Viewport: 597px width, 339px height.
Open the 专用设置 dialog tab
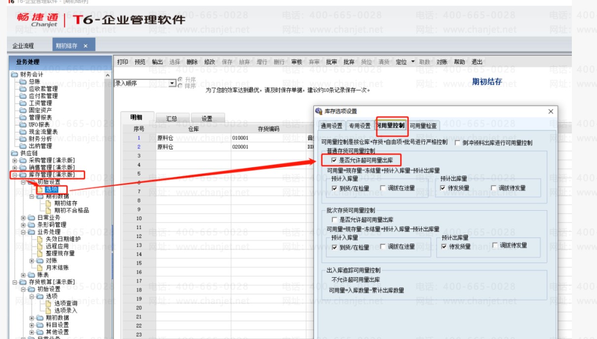coord(360,126)
